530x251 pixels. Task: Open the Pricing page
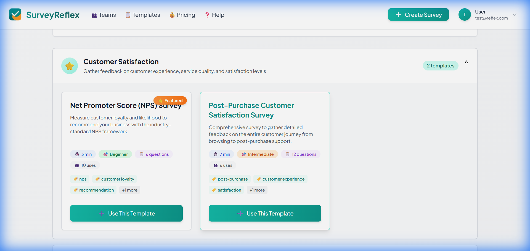(182, 15)
